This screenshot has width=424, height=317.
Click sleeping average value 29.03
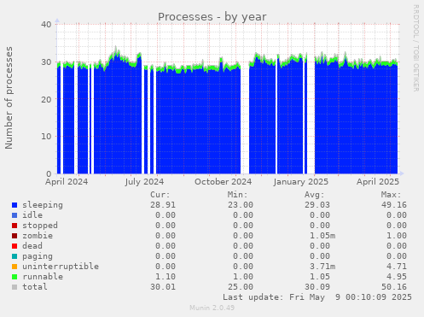[x=317, y=205]
